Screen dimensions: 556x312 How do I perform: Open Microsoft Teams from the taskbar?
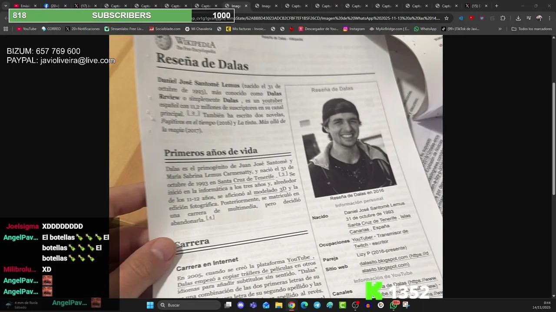[253, 305]
